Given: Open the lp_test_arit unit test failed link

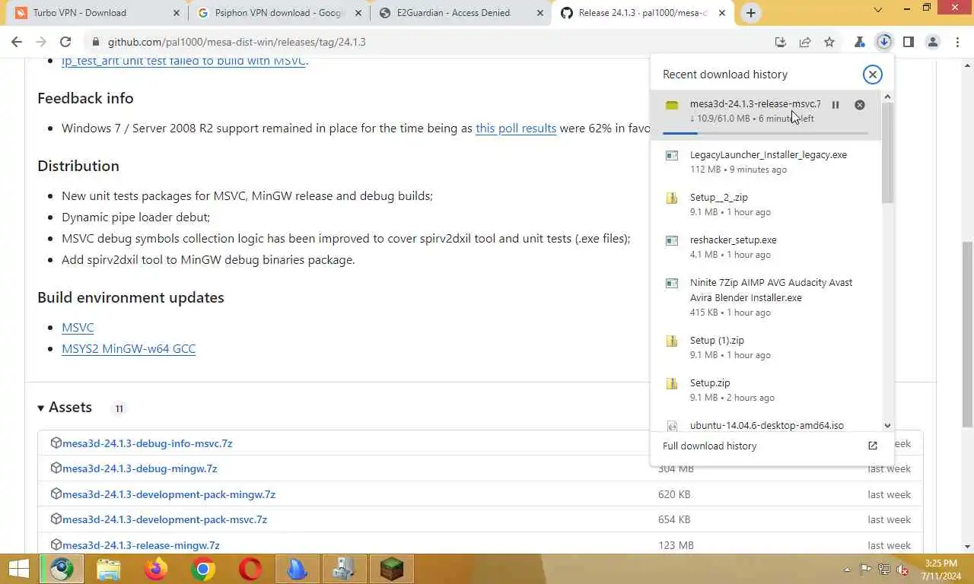Looking at the screenshot, I should [183, 61].
